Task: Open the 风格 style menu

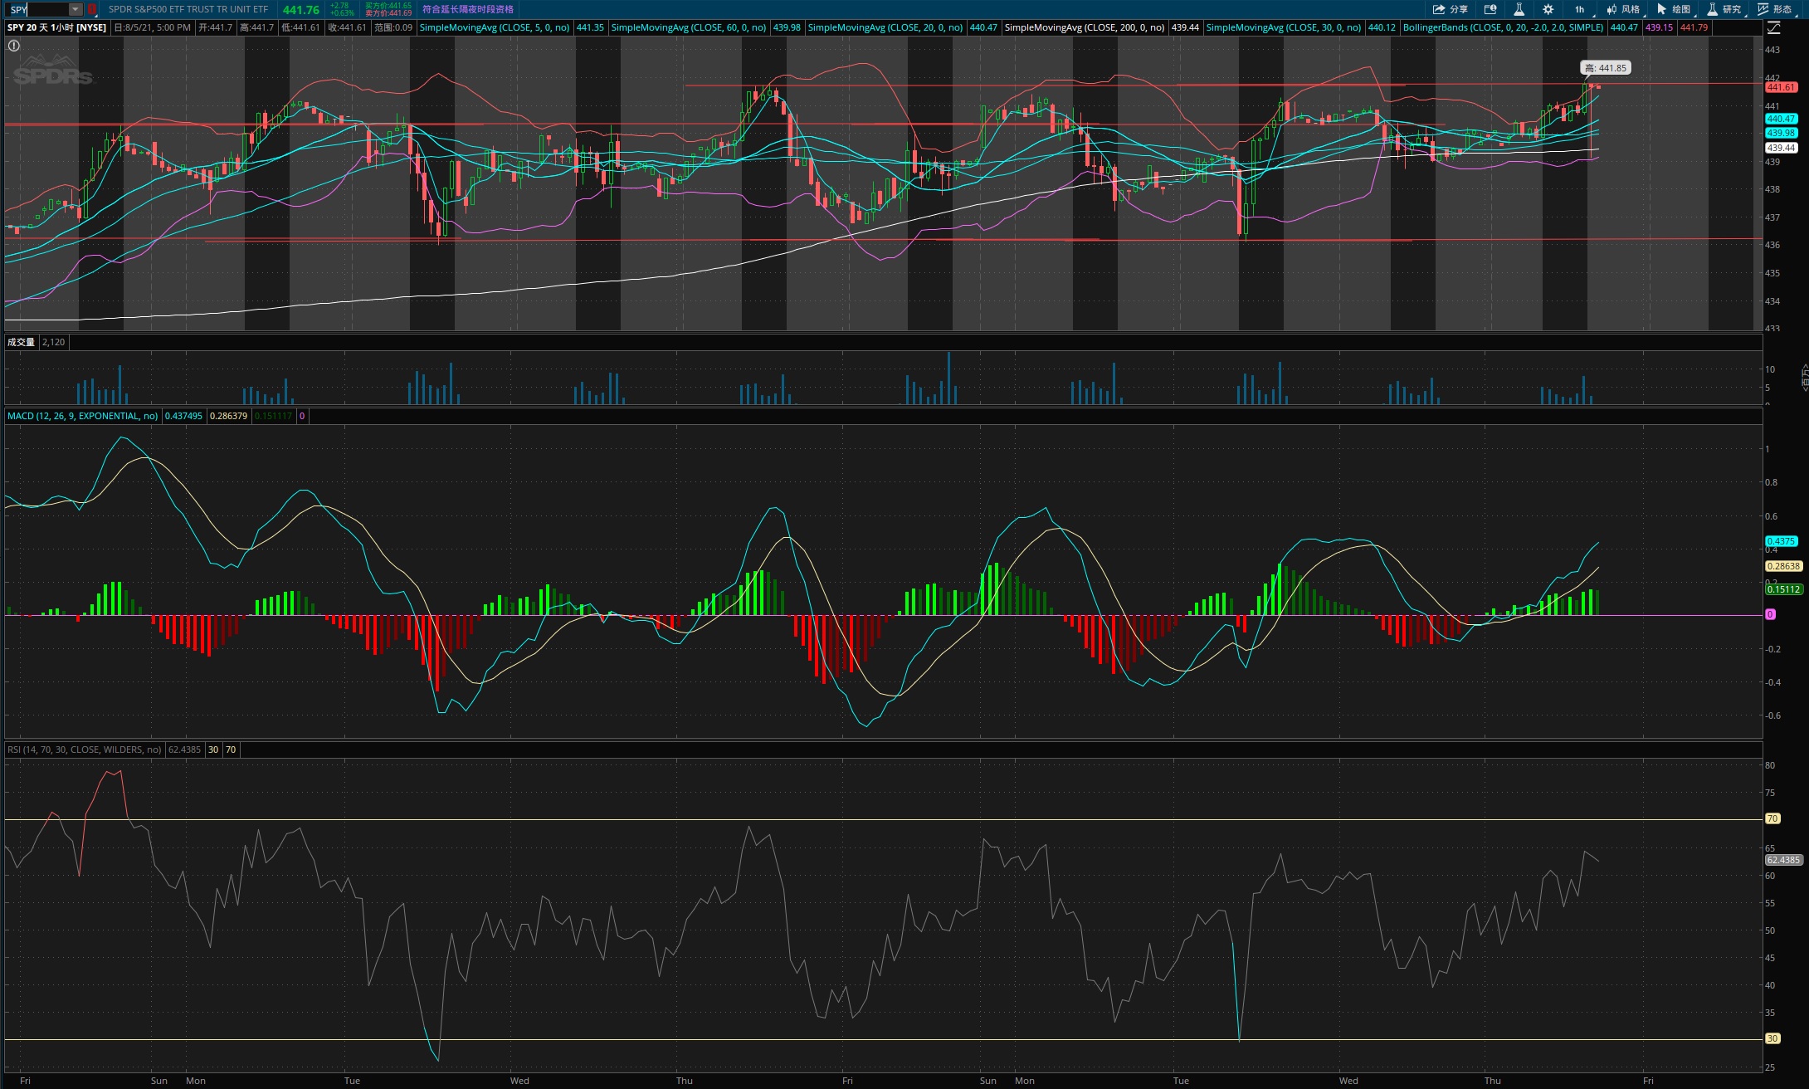Action: coord(1623,9)
